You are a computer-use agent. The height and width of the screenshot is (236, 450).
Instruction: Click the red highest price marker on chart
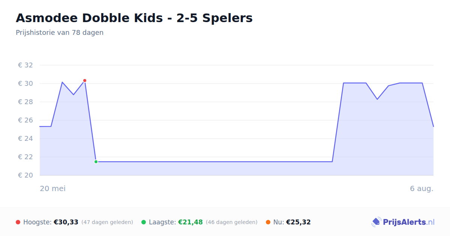pos(85,81)
